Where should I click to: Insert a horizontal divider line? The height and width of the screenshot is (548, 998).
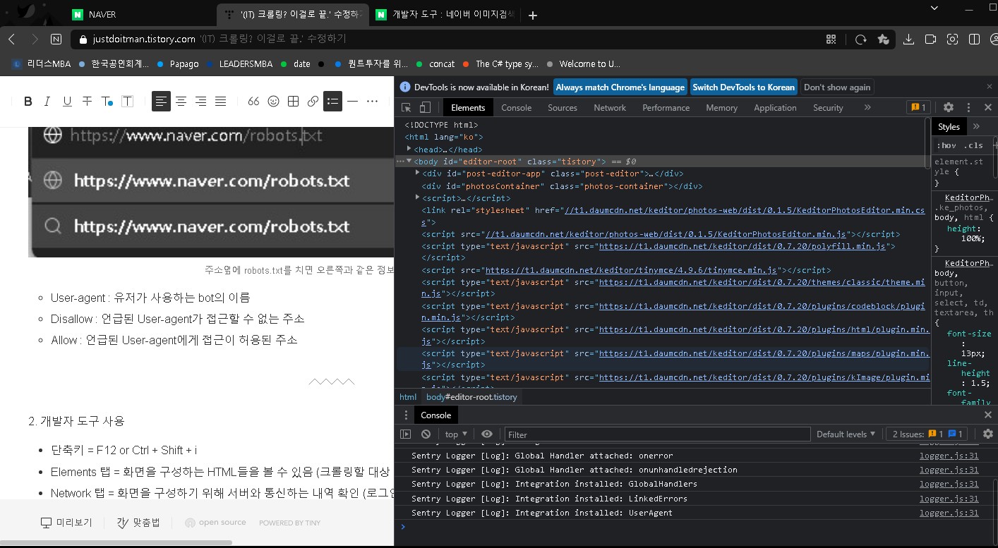[352, 102]
